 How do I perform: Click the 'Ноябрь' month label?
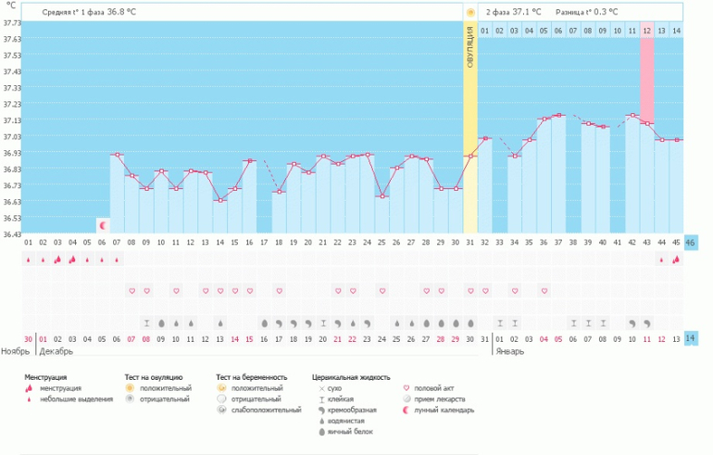pyautogui.click(x=15, y=351)
